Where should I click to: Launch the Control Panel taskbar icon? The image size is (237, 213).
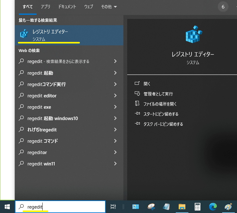136,207
